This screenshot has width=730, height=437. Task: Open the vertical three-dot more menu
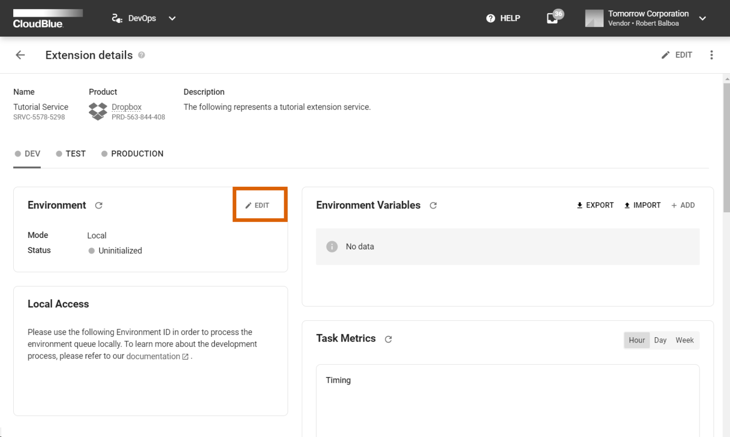(x=711, y=55)
